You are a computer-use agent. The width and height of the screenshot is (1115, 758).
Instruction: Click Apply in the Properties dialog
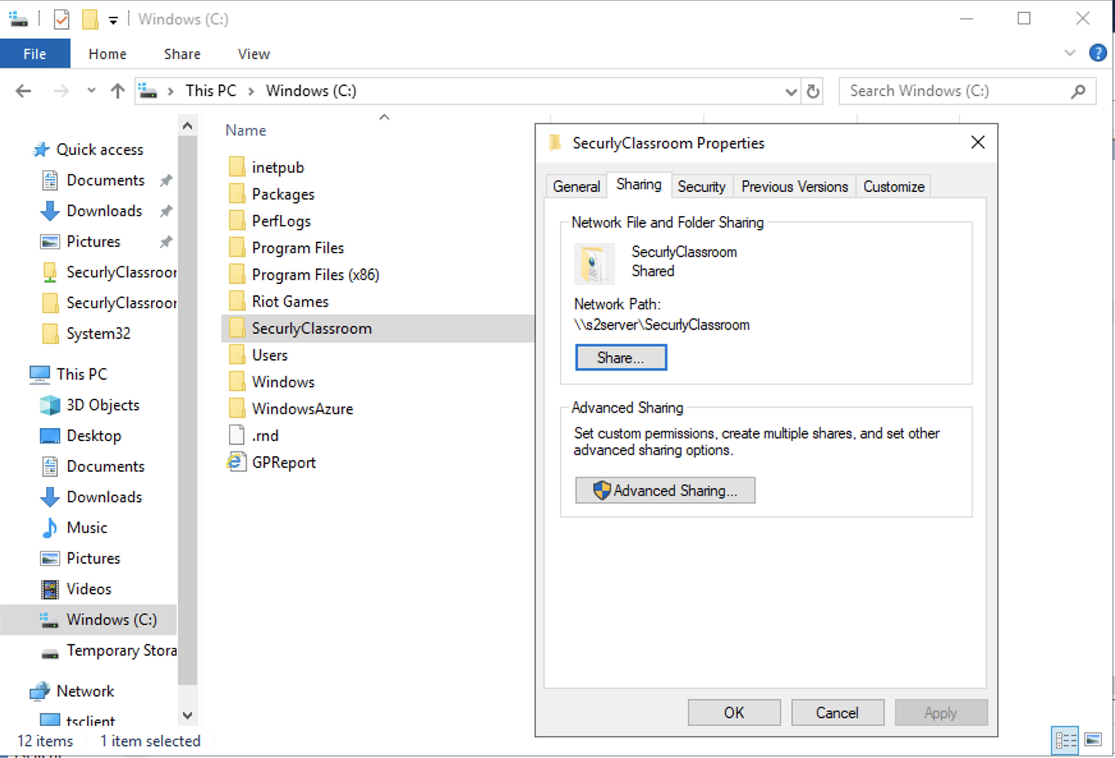coord(940,712)
